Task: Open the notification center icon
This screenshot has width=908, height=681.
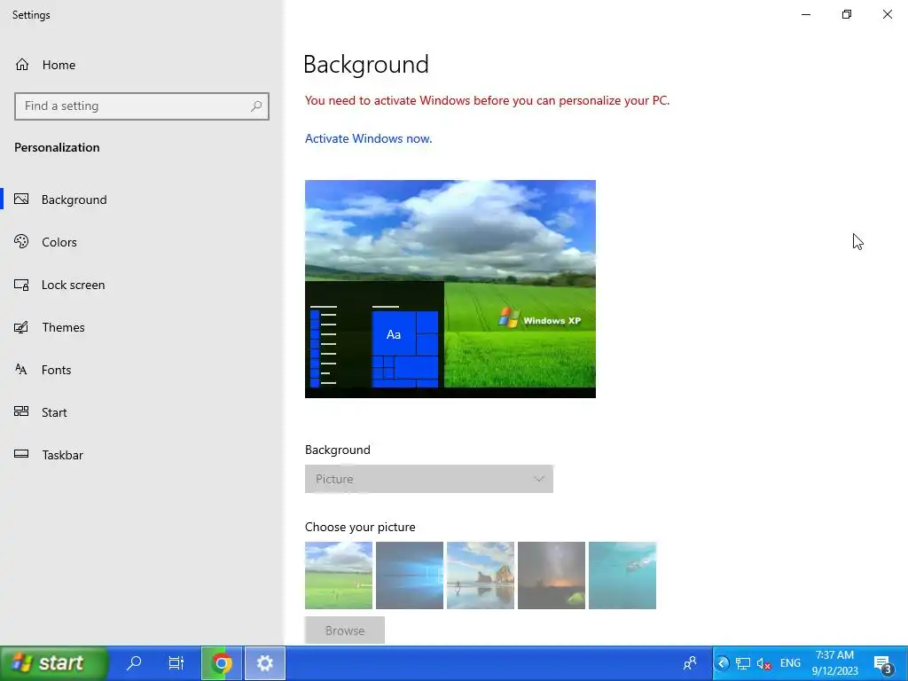Action: click(x=882, y=663)
